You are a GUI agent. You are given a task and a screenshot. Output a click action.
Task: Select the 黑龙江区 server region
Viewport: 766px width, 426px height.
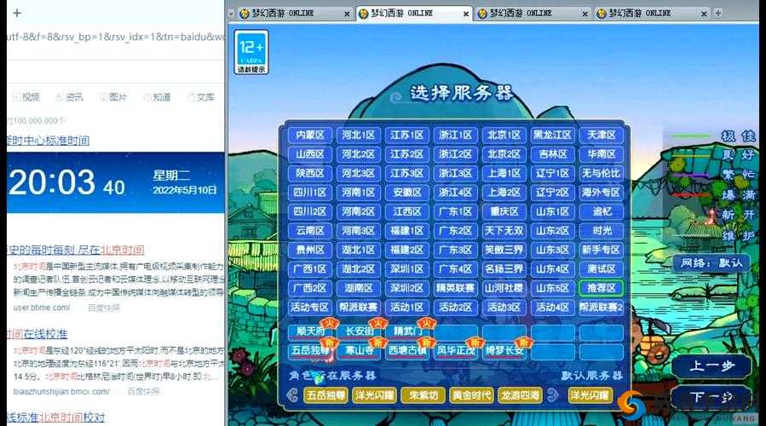[x=552, y=135]
